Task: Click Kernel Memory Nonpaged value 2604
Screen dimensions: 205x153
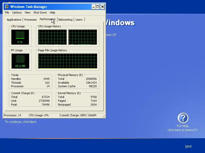Action: pos(94,105)
